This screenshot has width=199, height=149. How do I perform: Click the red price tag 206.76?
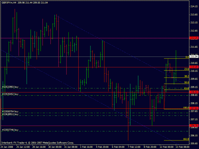[x=194, y=125]
